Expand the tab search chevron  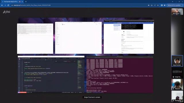click(x=172, y=2)
